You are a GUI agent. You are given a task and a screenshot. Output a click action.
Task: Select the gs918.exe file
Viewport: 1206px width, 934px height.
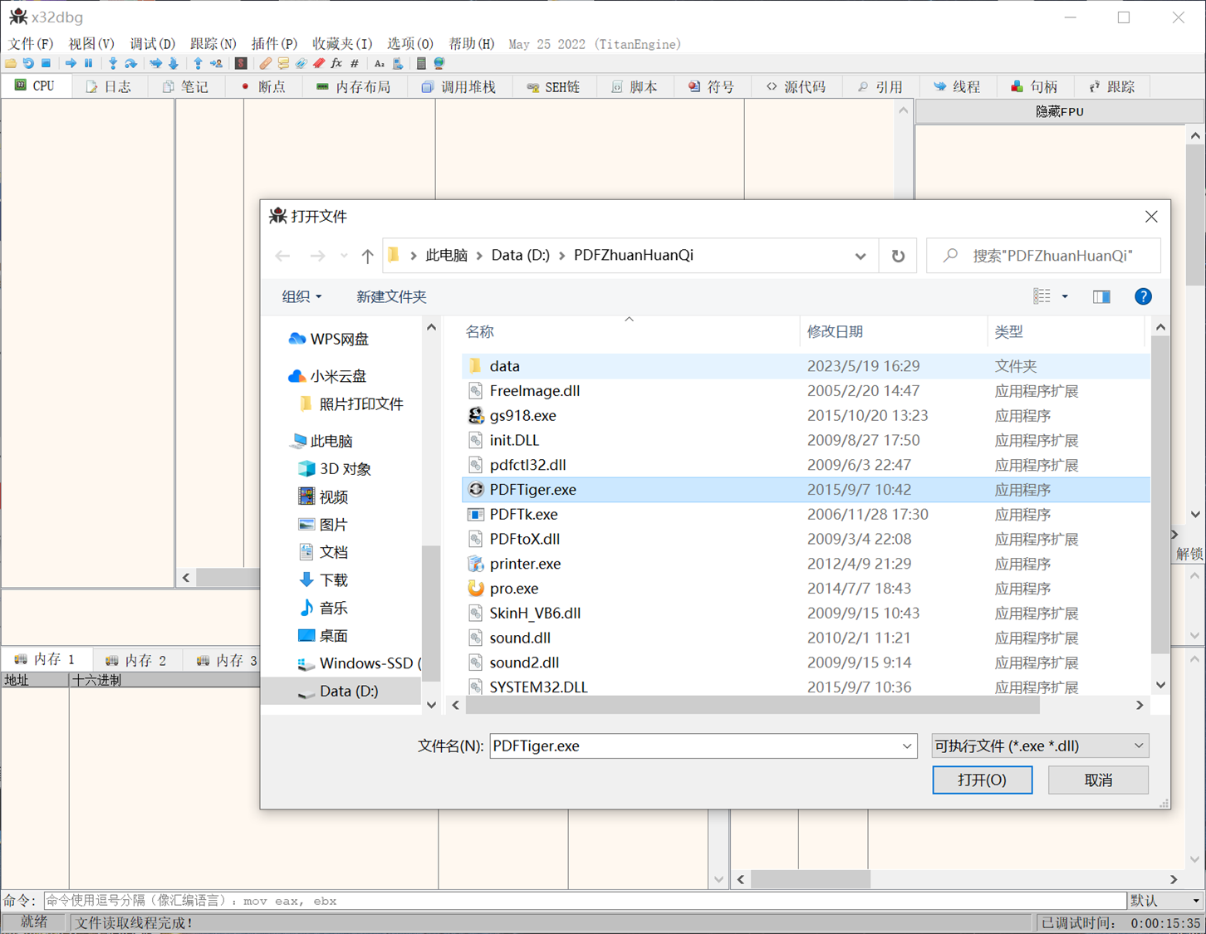click(x=806, y=415)
